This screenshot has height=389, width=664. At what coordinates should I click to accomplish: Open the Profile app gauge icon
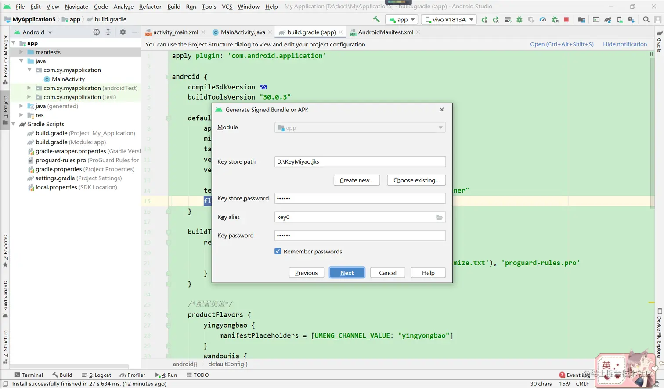point(543,19)
